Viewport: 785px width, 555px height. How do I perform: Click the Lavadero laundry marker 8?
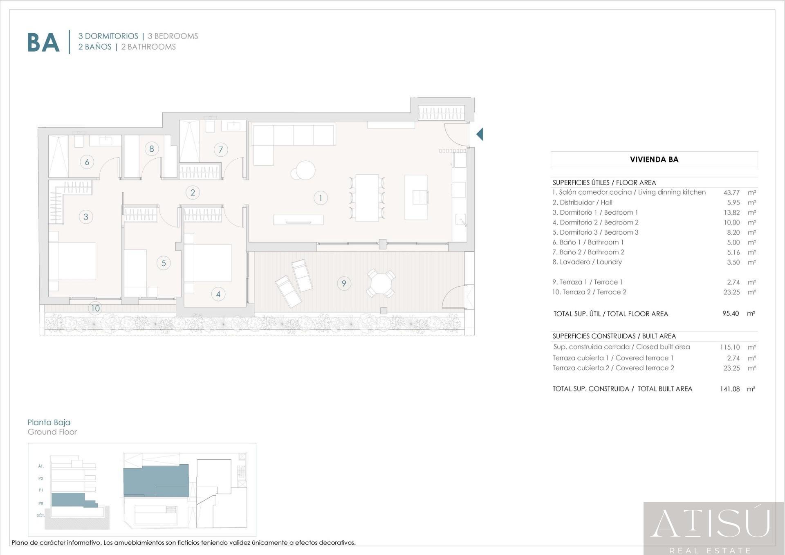tap(151, 148)
